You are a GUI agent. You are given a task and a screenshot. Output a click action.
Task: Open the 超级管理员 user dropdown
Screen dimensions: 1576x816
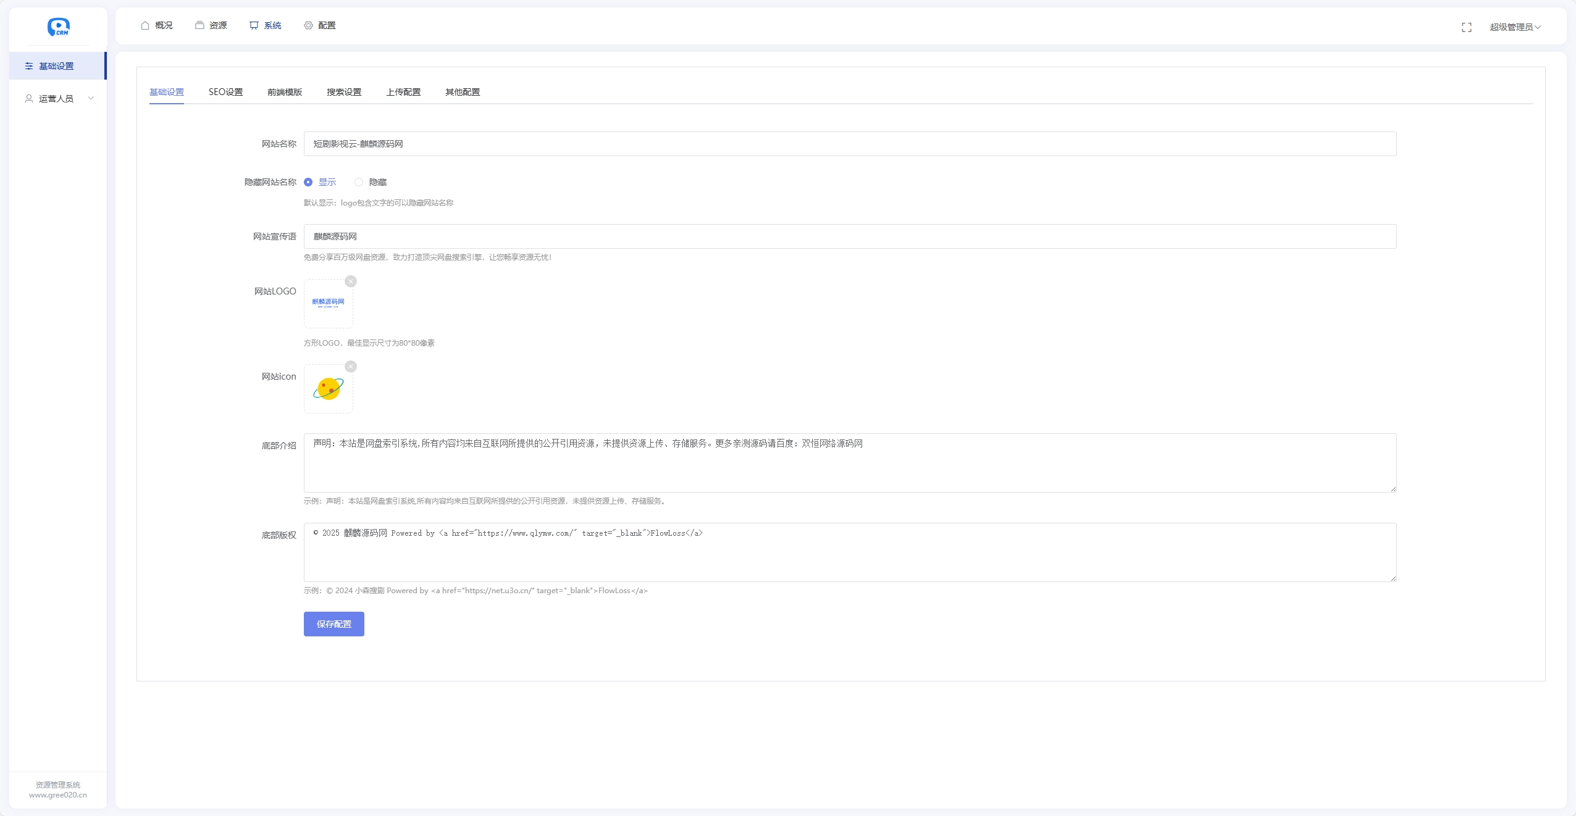[1515, 27]
